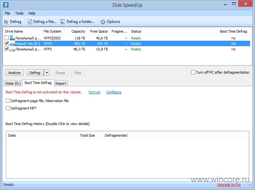Viewport: 255px width, 190px height.
Task: Click the Defrag a file... toolbar label
Action: pyautogui.click(x=45, y=22)
